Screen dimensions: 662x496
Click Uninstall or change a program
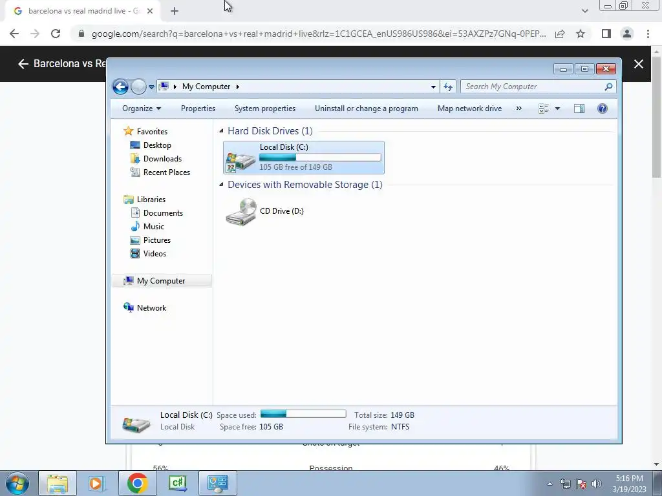[367, 108]
